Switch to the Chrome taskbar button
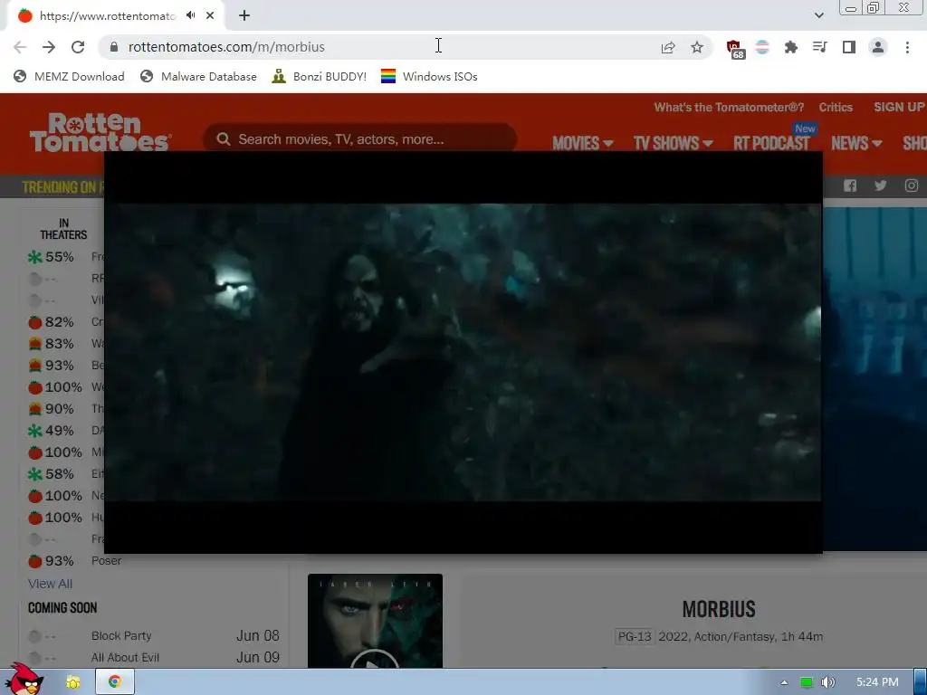 pos(115,682)
